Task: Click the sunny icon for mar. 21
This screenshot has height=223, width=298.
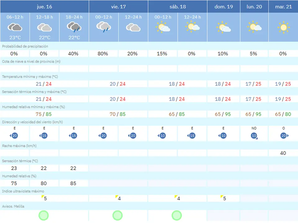Action: point(283,28)
